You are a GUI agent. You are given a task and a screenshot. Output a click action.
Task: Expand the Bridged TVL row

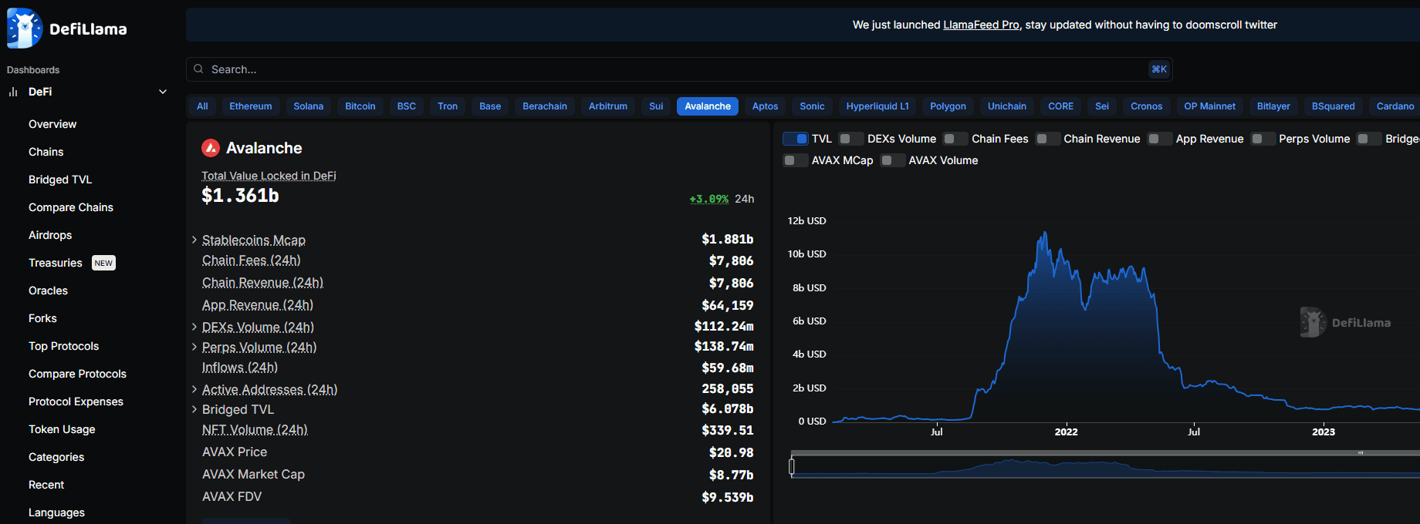pyautogui.click(x=194, y=409)
